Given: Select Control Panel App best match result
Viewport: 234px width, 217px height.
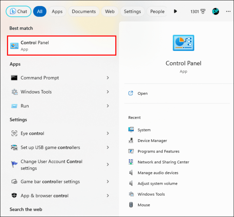Looking at the screenshot, I should (x=62, y=46).
